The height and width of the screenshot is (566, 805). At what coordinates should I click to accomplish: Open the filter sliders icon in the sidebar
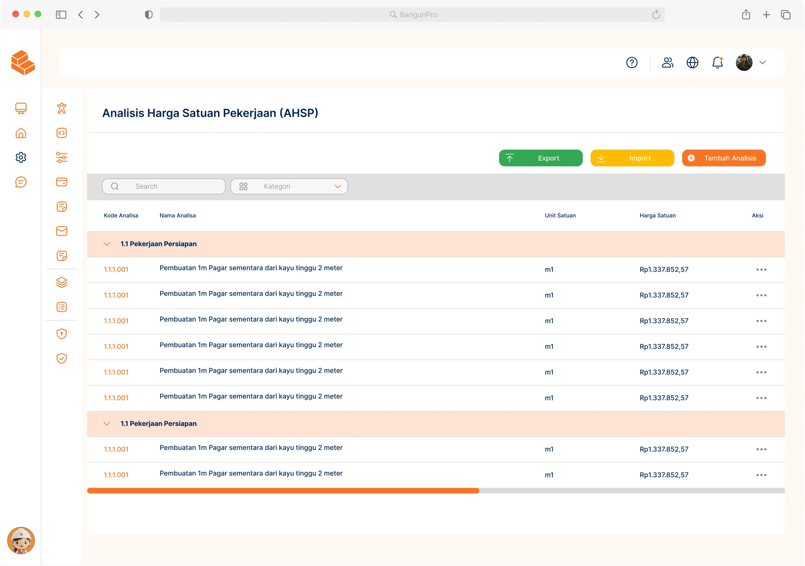coord(62,157)
